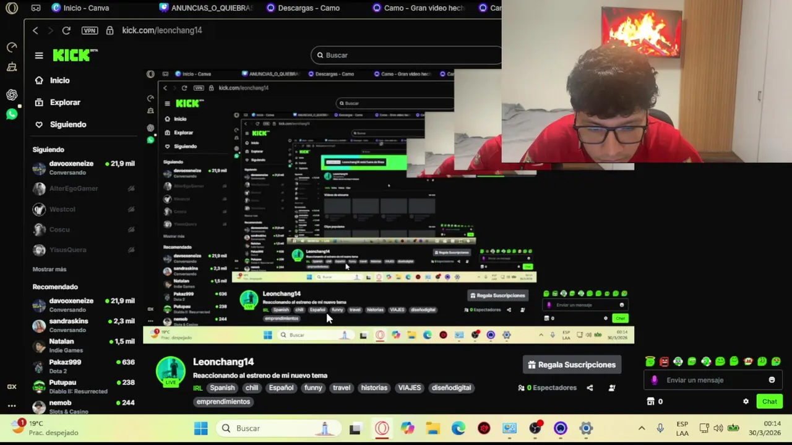Open ChatGPT from the Opera sidebar
Viewport: 792px width, 445px height.
coord(12,95)
